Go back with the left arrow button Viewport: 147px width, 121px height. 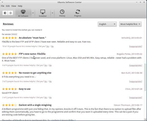click(x=5, y=13)
